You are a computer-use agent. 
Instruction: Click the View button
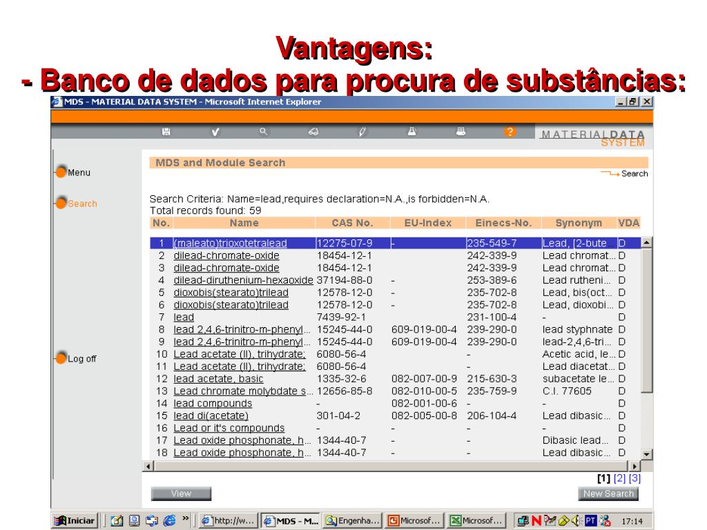coord(181,493)
